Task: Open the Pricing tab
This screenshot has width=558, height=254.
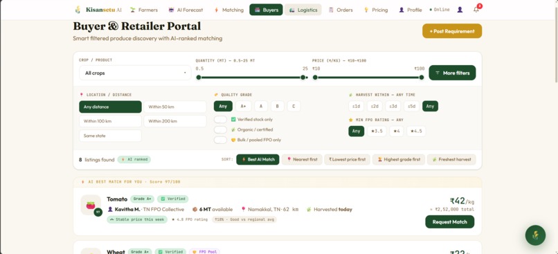Action: coord(375,10)
